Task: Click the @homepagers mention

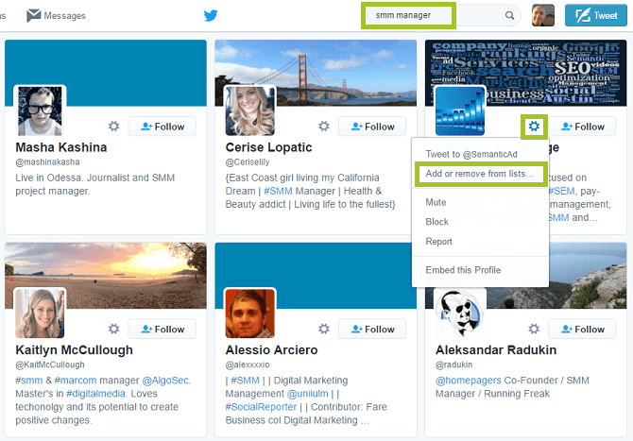Action: (469, 380)
